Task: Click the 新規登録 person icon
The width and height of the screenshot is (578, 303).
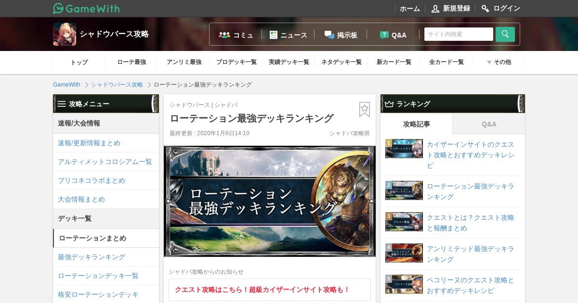Action: [435, 8]
